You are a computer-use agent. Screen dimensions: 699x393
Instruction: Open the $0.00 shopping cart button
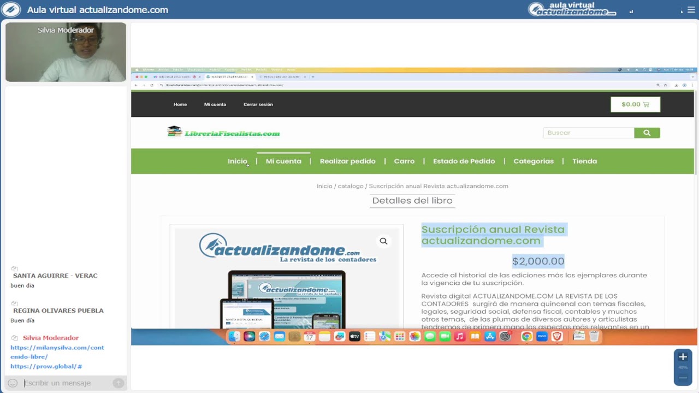tap(635, 104)
